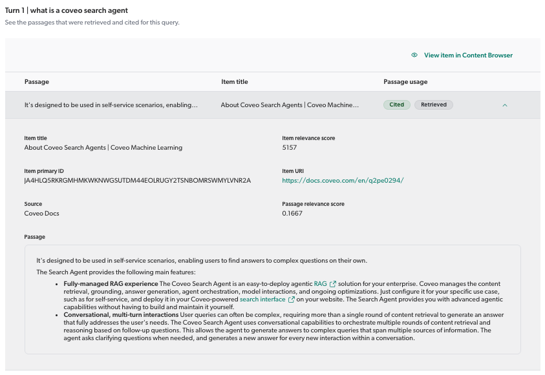The height and width of the screenshot is (375, 545).
Task: Open View item in Content Browser link
Action: [468, 55]
